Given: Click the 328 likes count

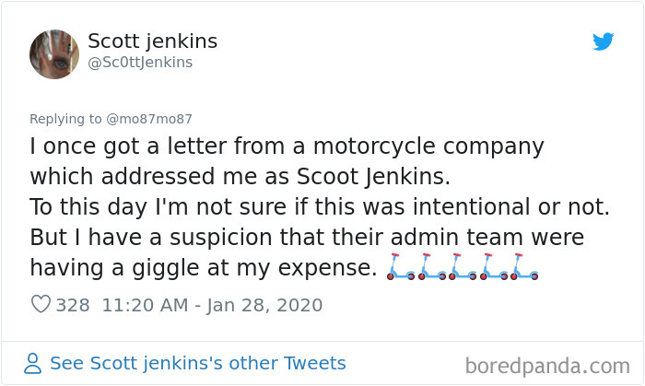Looking at the screenshot, I should pyautogui.click(x=72, y=305).
